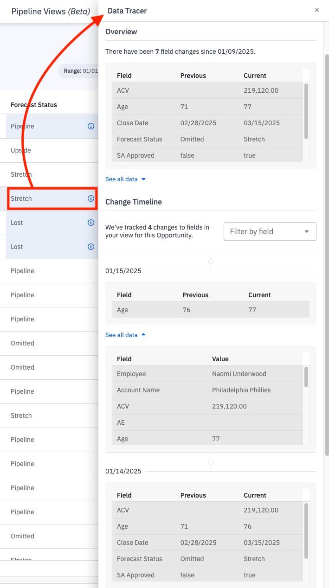Open the Filter by field dropdown
Viewport: 329px width, 588px height.
coord(270,231)
